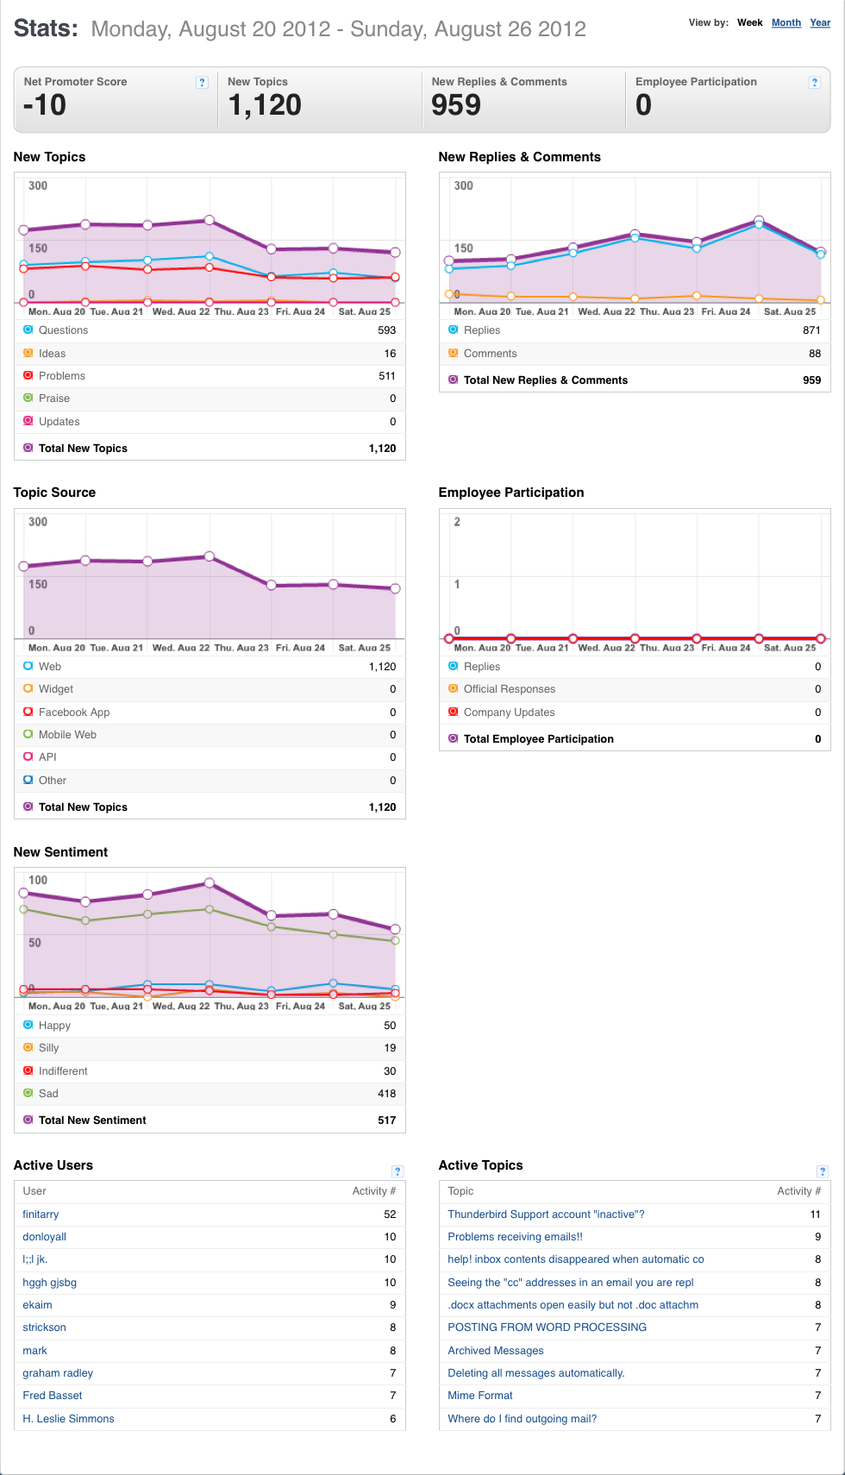Open the Mime Format topic

[479, 1395]
